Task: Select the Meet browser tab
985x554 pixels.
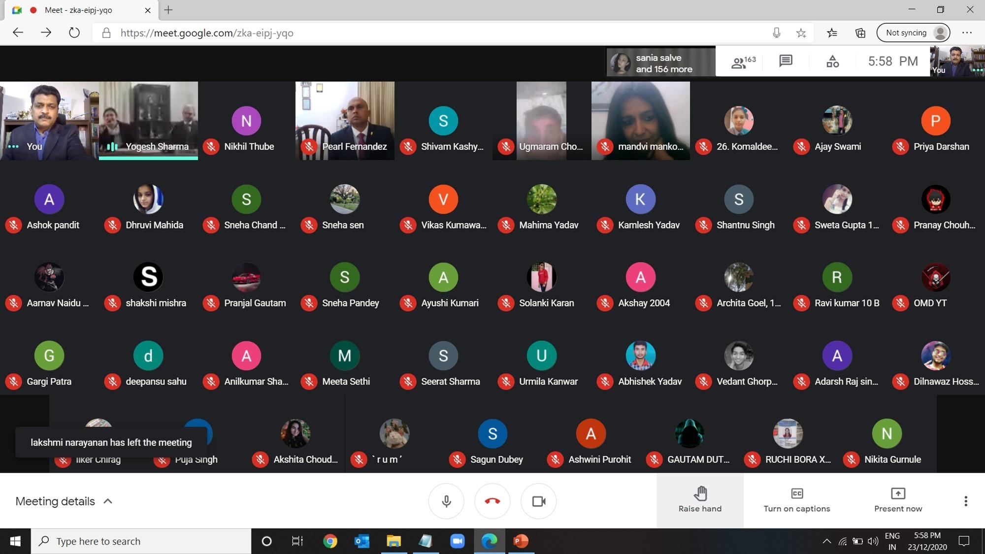Action: click(79, 10)
